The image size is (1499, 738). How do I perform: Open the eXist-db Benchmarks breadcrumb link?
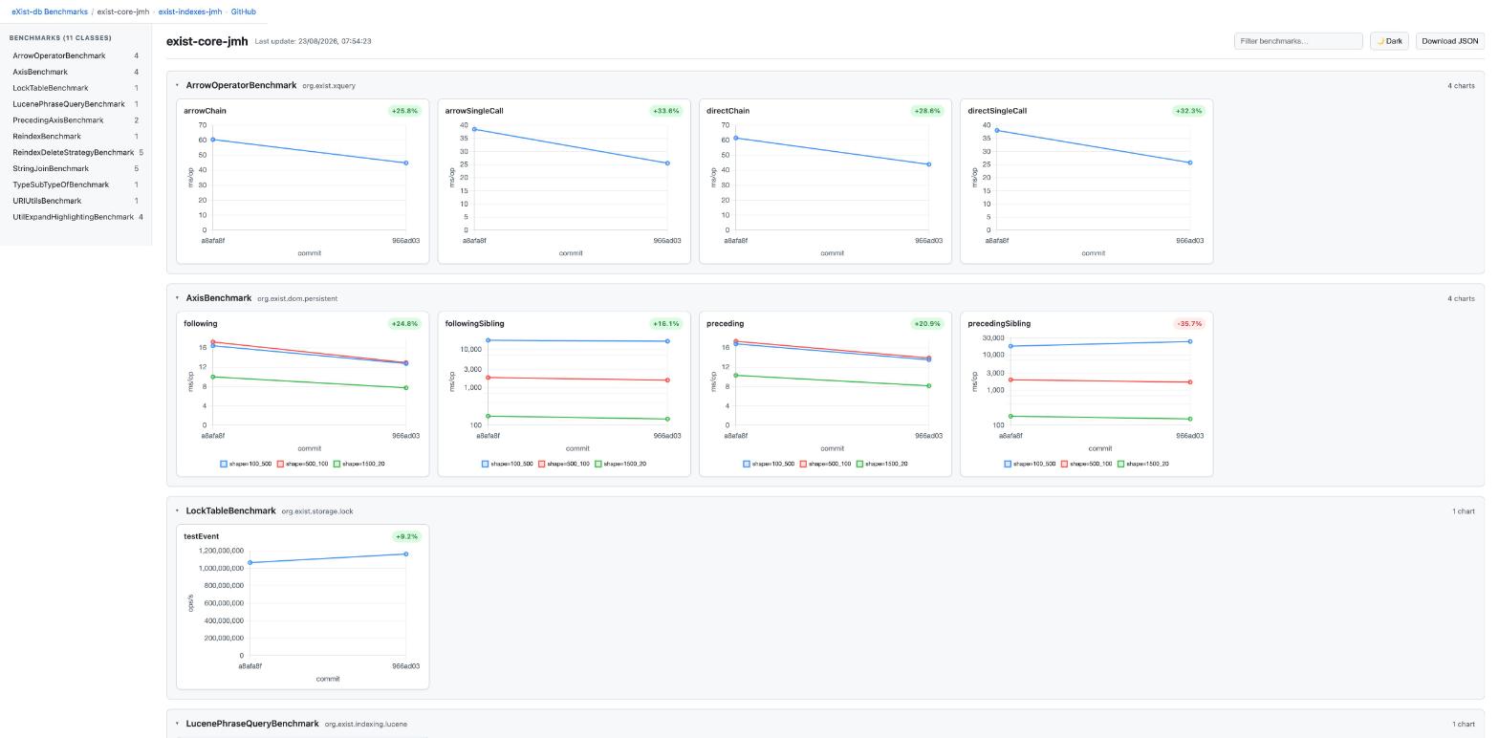point(50,11)
